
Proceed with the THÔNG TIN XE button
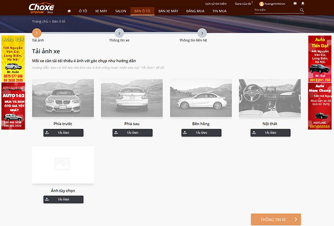(x=276, y=219)
